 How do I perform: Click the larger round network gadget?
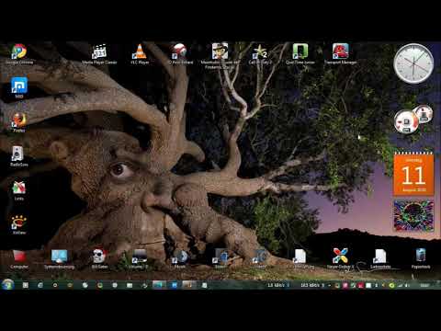[x=406, y=122]
